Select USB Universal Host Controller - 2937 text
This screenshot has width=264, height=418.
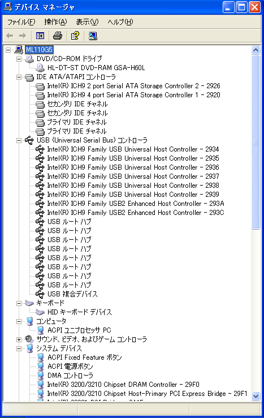133,176
